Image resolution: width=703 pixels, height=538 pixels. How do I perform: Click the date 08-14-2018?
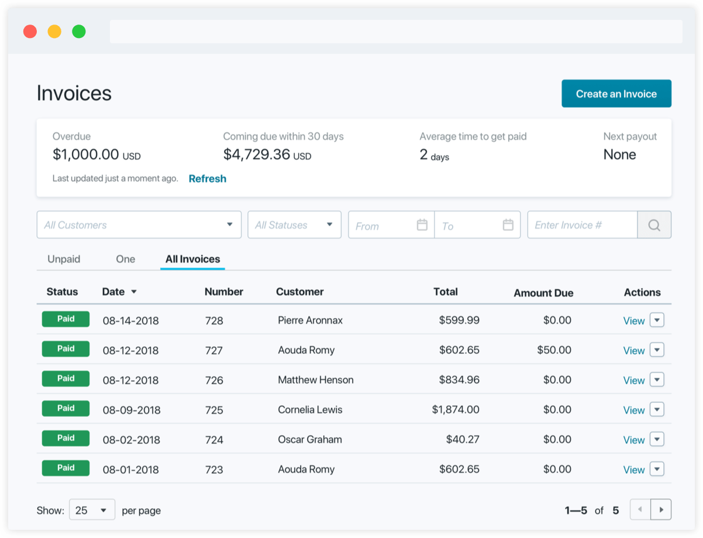point(130,321)
